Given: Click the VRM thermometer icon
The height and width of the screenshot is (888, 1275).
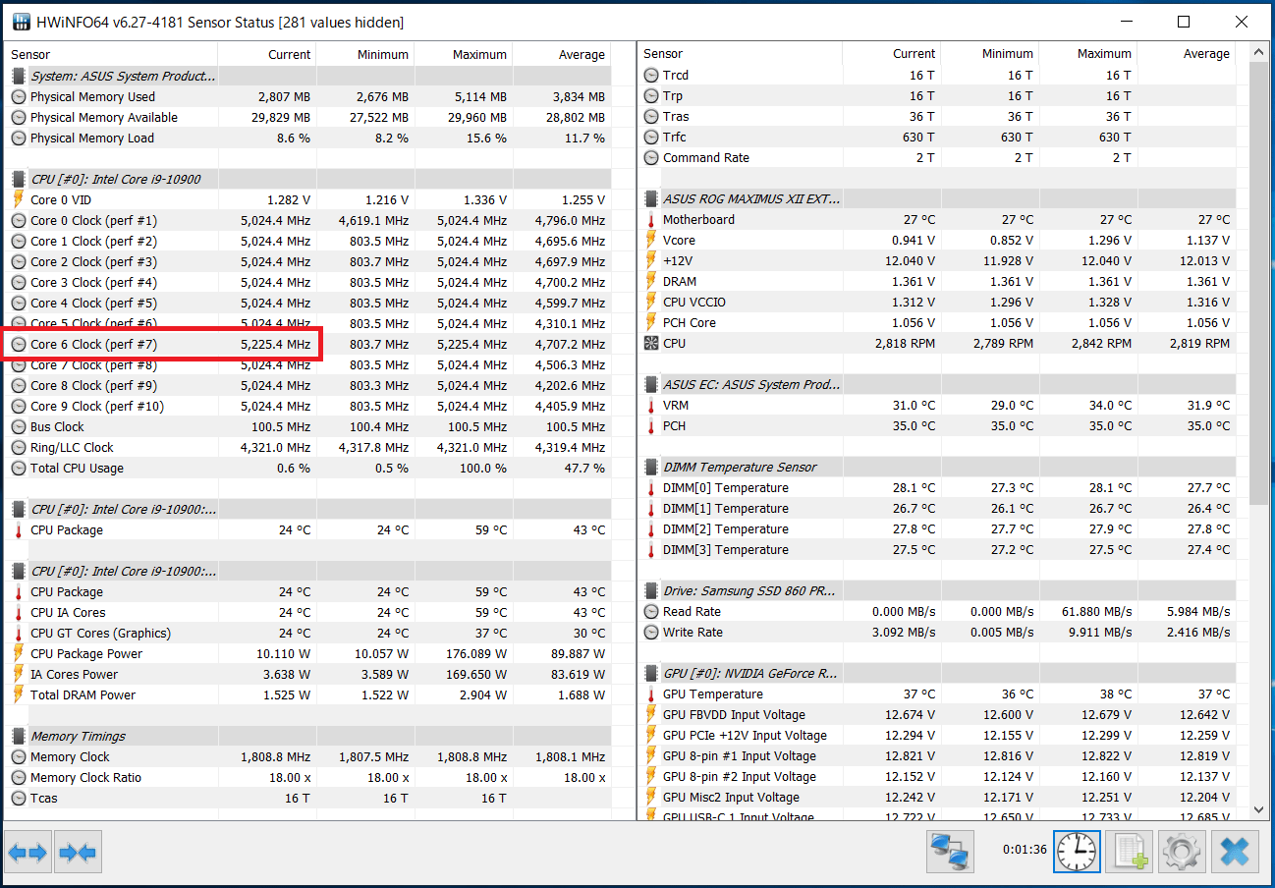Looking at the screenshot, I should pos(650,405).
